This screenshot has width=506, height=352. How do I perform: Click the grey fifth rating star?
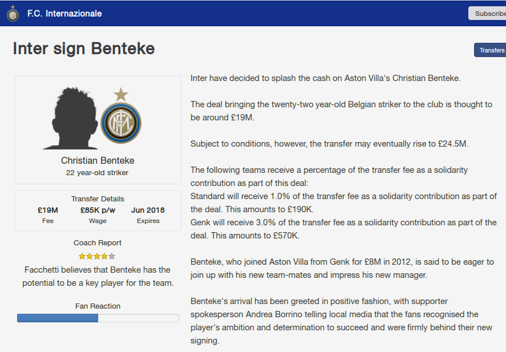pyautogui.click(x=112, y=257)
